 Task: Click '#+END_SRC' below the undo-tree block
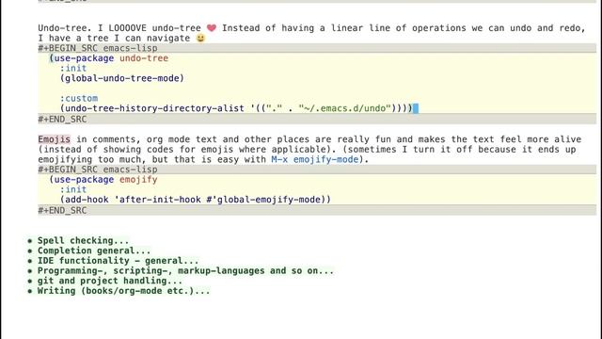[62, 120]
